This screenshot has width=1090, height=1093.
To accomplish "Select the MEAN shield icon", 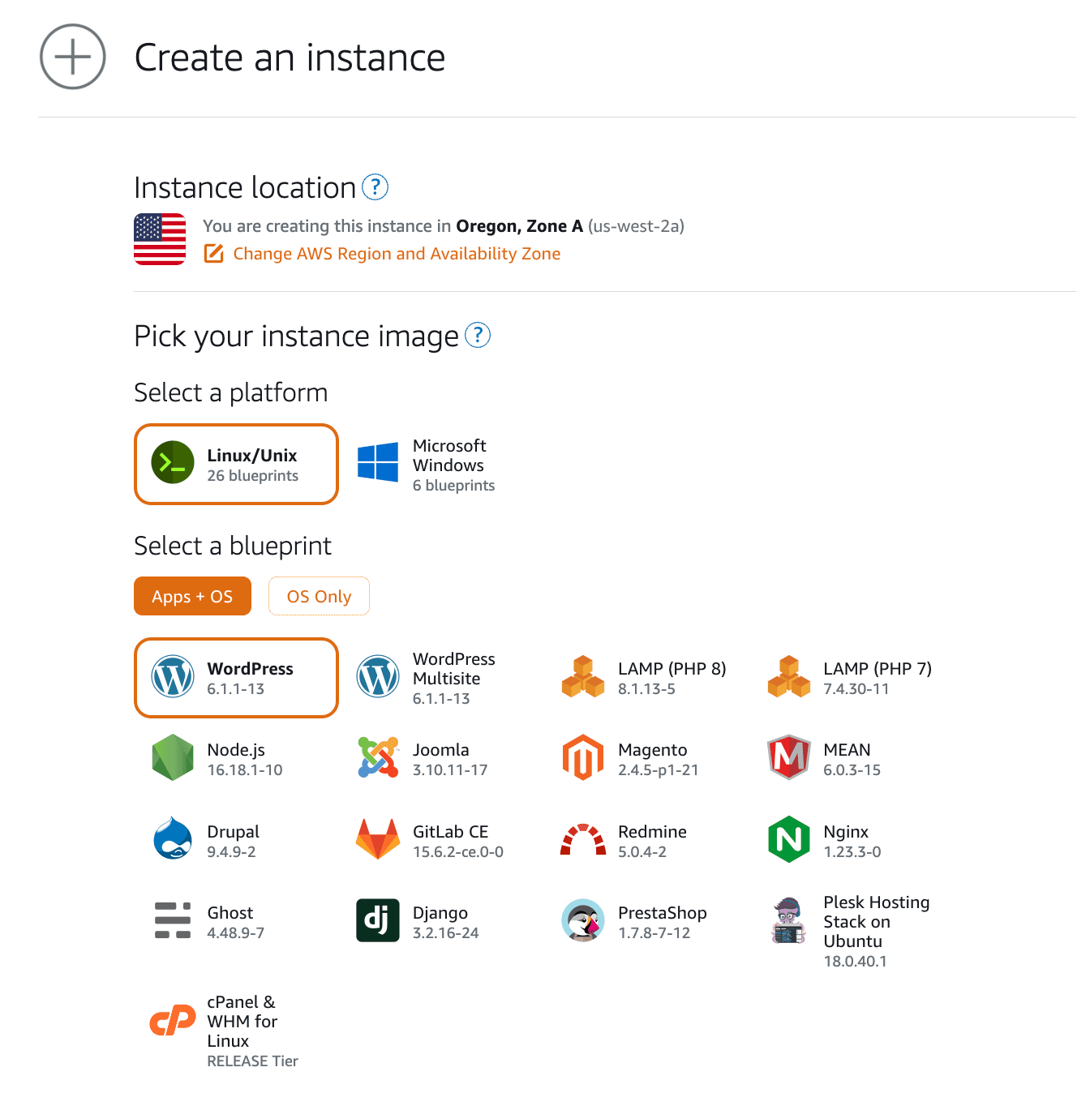I will tap(789, 758).
